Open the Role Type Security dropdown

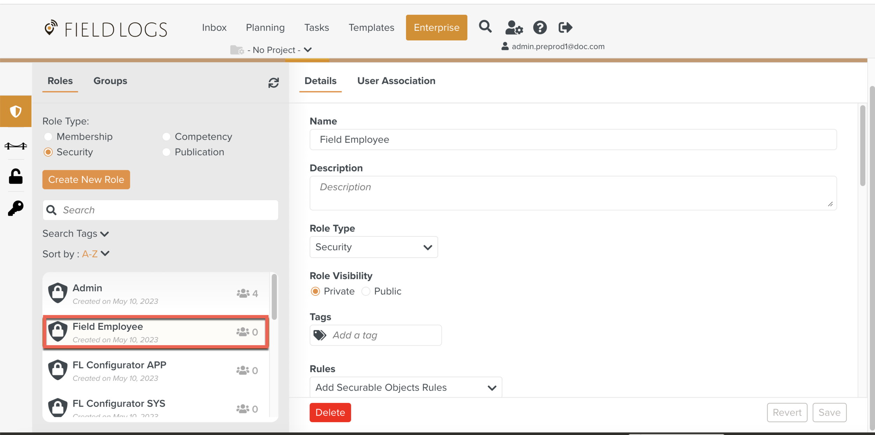coord(373,247)
